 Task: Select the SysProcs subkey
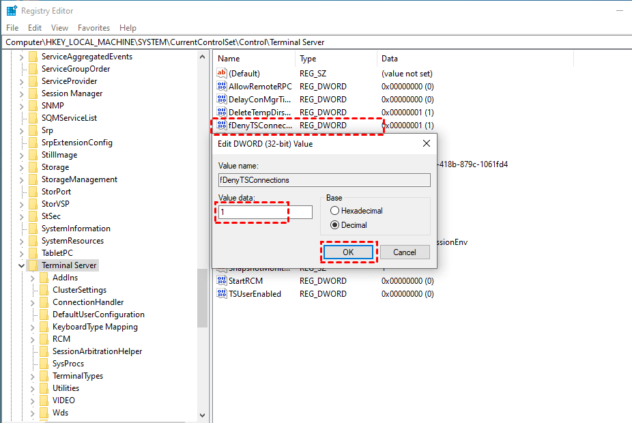[x=68, y=364]
